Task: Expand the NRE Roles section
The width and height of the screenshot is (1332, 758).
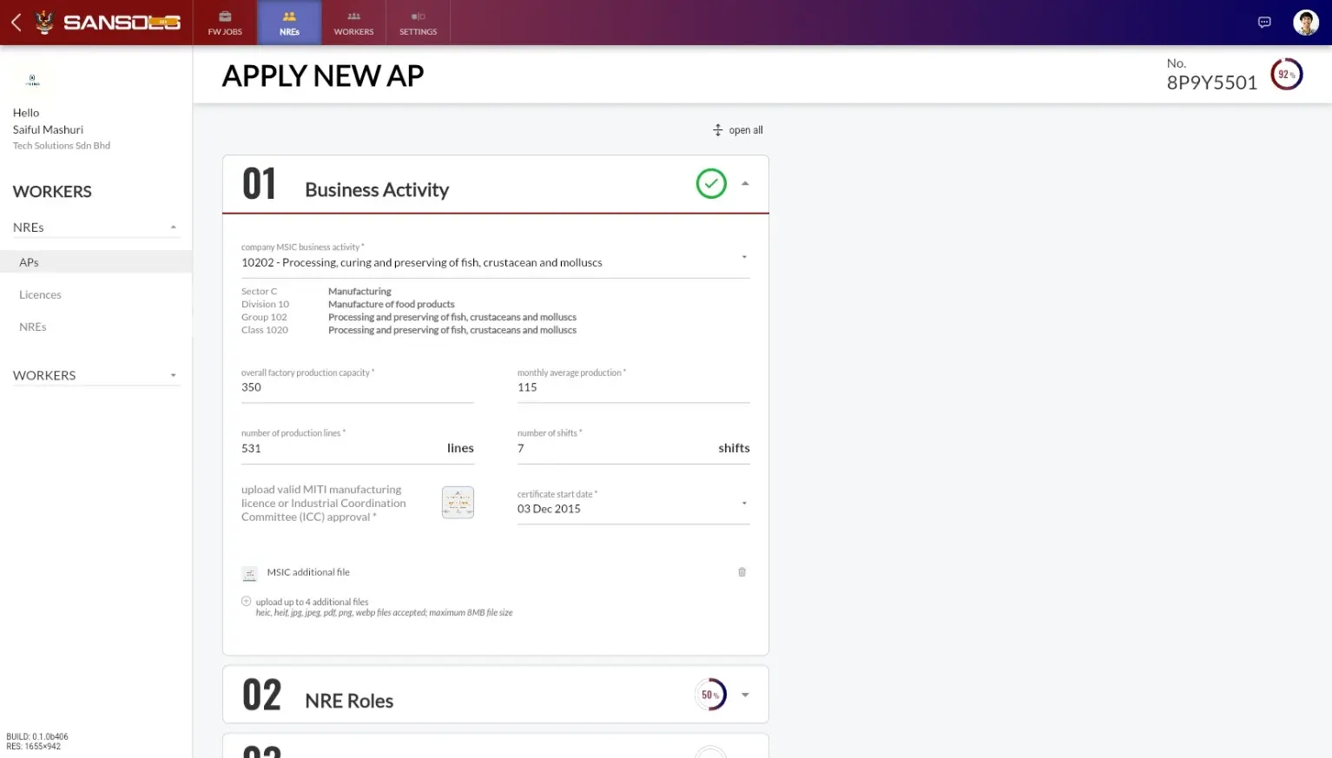Action: point(745,695)
